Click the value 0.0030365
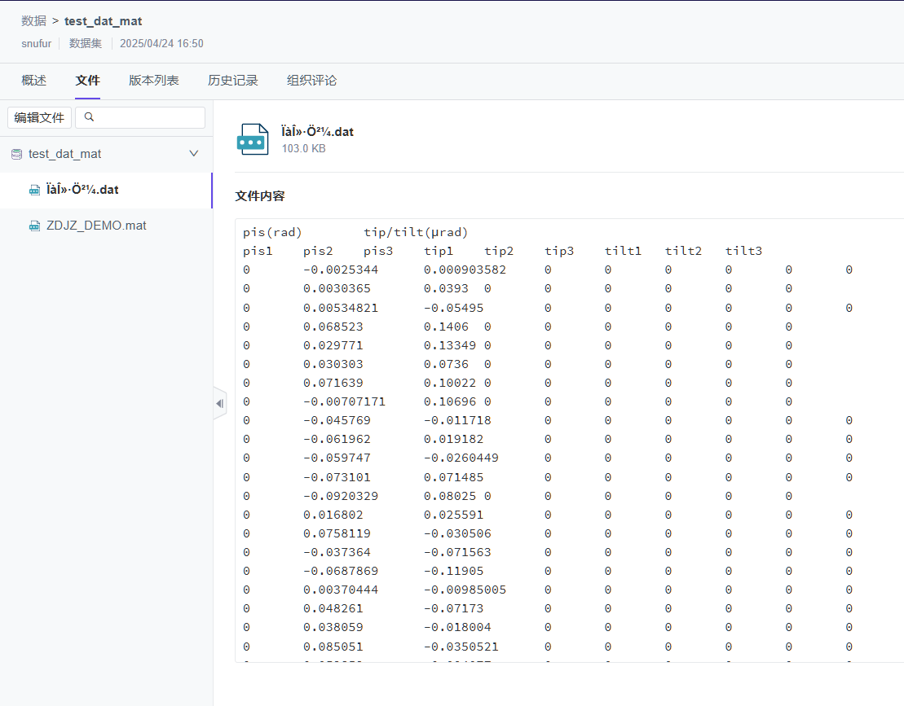The image size is (904, 706). [x=337, y=288]
